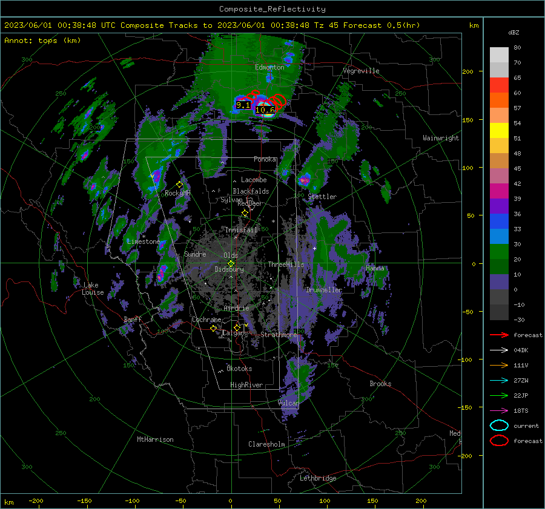Click the yellow 54–51 dBZ color band
545x509 pixels.
[499, 131]
